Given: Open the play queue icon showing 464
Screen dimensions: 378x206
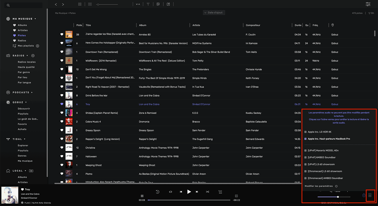Looking at the screenshot, I should tap(220, 192).
